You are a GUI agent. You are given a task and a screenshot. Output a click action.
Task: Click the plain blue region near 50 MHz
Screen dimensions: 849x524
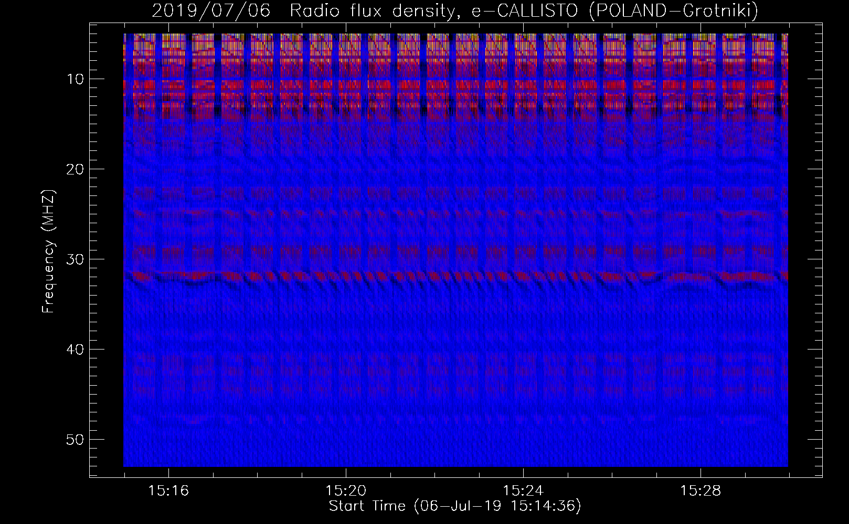click(455, 445)
